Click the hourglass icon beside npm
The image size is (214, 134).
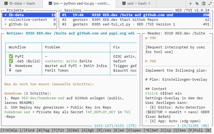click(x=10, y=70)
